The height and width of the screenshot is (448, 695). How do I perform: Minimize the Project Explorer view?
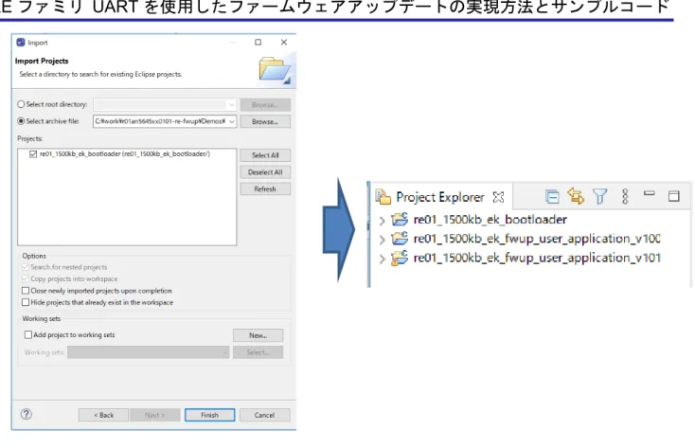click(x=650, y=193)
